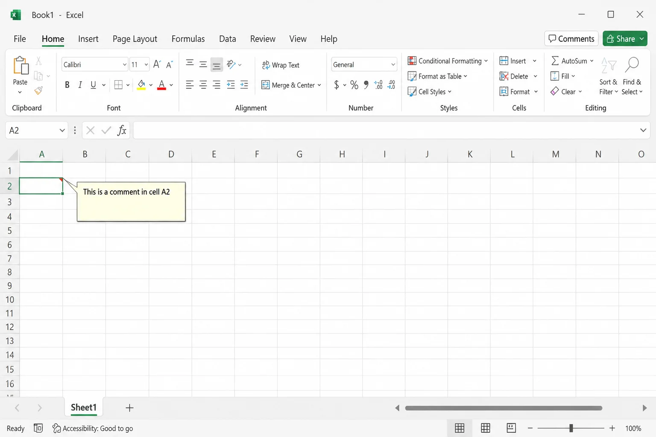Image resolution: width=656 pixels, height=437 pixels.
Task: Select the Format Painter brush
Action: tap(38, 90)
